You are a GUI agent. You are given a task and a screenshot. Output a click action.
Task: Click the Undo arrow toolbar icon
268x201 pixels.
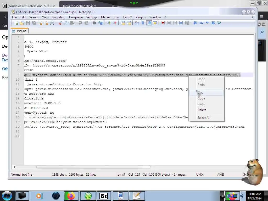[80, 23]
